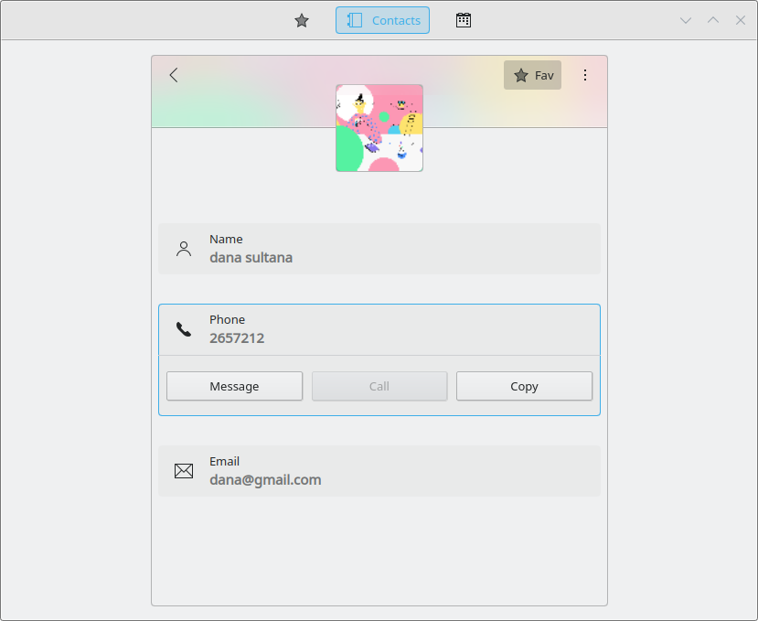Toggle the Fav star button
The width and height of the screenshot is (758, 621).
point(532,75)
